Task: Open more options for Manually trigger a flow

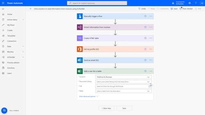Action: [x=151, y=16]
